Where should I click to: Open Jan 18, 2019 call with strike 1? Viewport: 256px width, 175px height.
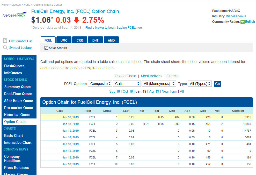click(x=70, y=117)
